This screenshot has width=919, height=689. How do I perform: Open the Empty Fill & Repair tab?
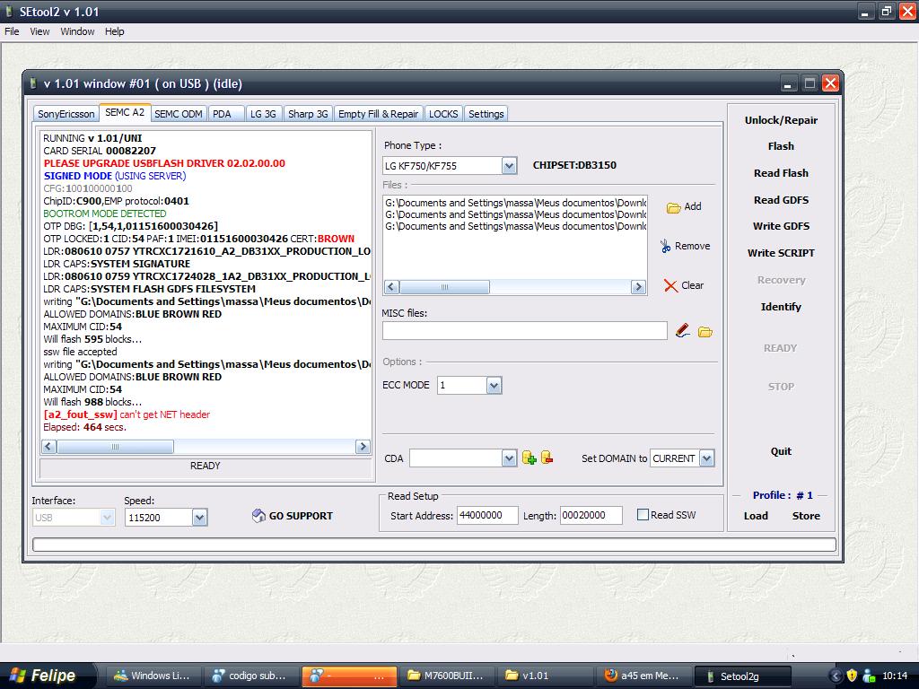(x=378, y=114)
